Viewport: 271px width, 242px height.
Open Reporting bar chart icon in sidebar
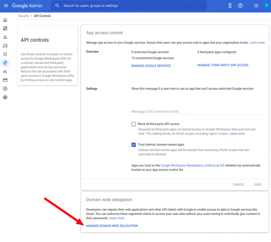click(x=5, y=71)
